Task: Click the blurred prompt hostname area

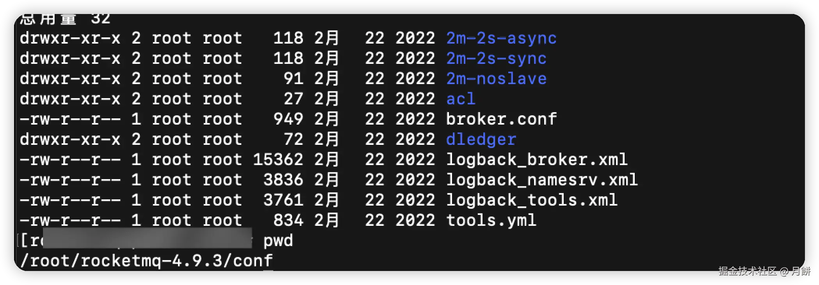Action: (147, 239)
